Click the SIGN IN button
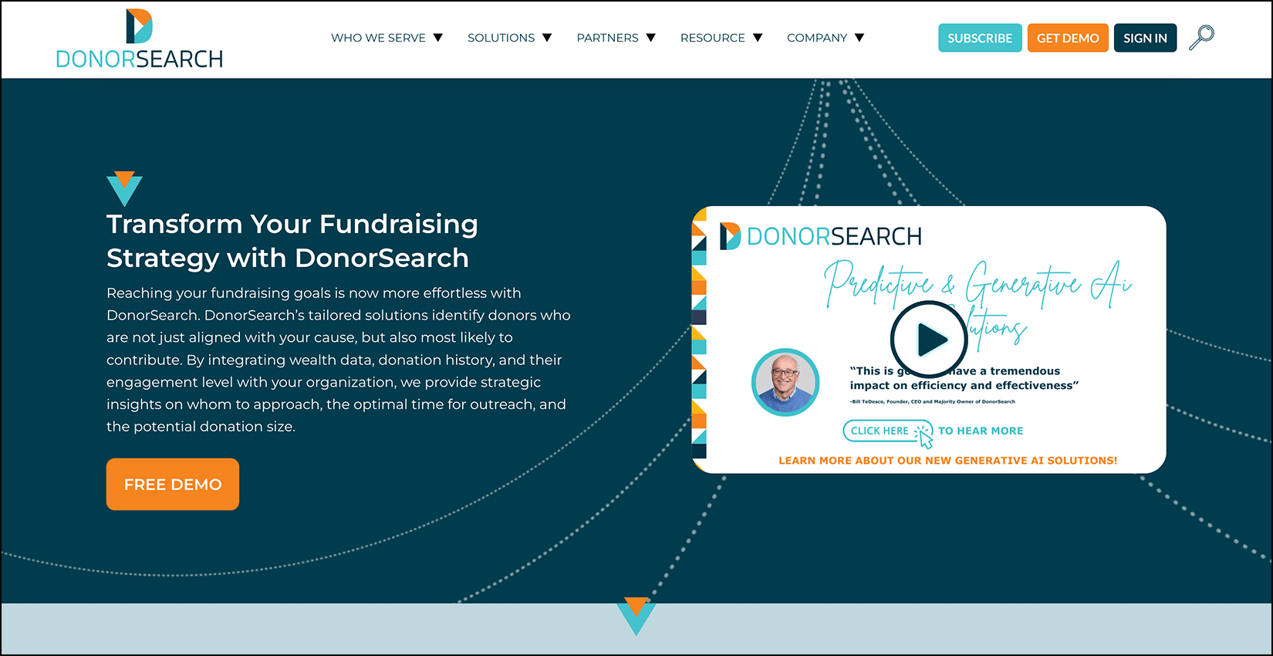Viewport: 1273px width, 656px height. (1145, 38)
